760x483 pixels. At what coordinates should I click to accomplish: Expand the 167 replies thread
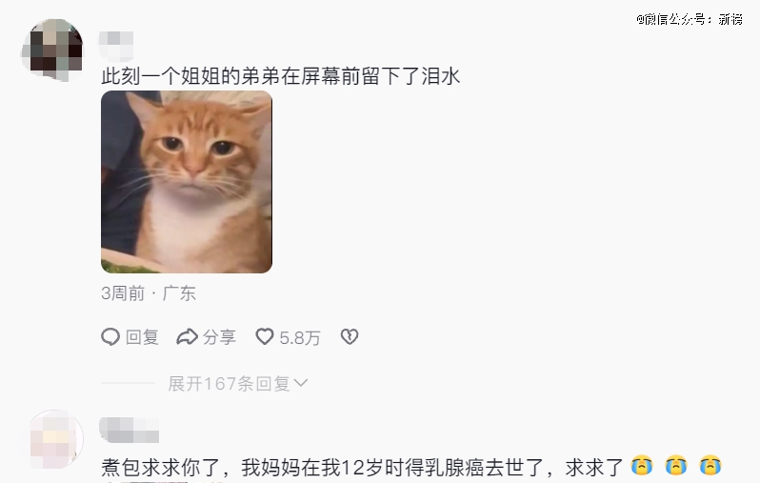237,384
